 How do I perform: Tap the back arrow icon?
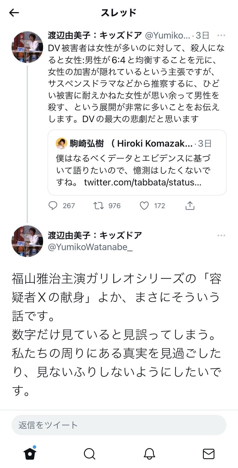[x=14, y=13]
